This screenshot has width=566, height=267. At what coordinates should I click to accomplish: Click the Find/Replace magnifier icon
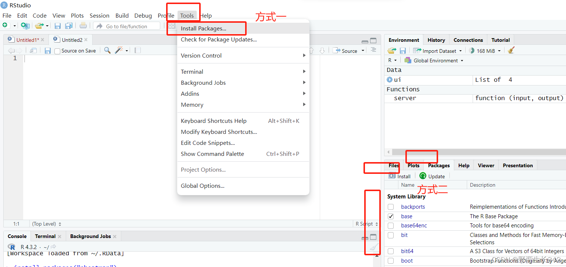pyautogui.click(x=107, y=50)
